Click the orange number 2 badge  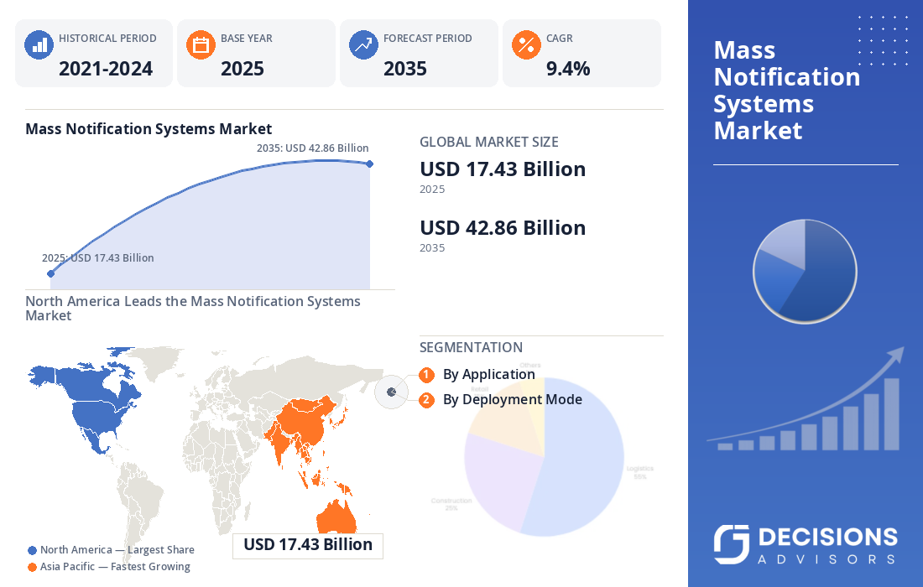pyautogui.click(x=427, y=400)
